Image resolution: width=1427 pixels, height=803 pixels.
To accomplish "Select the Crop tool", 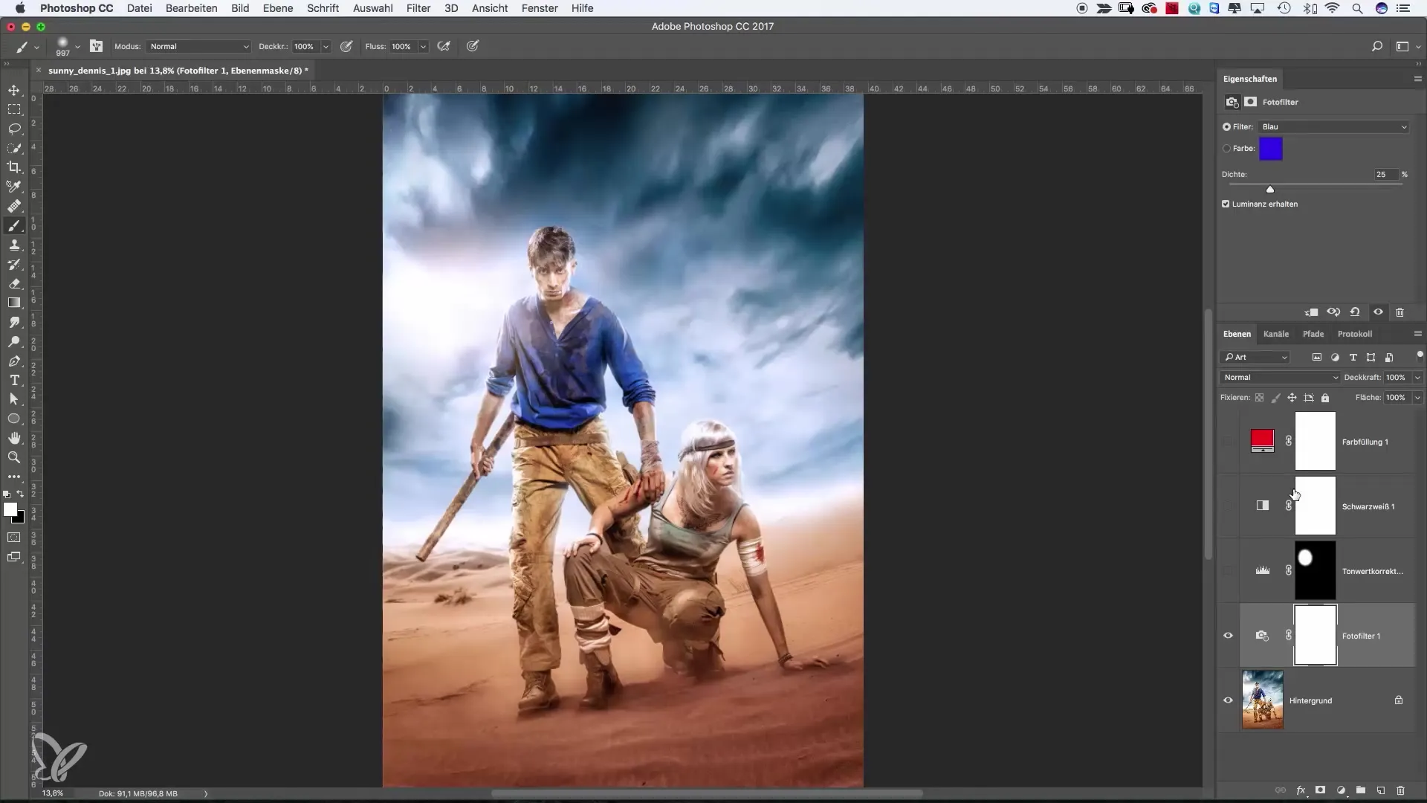I will 14,167.
